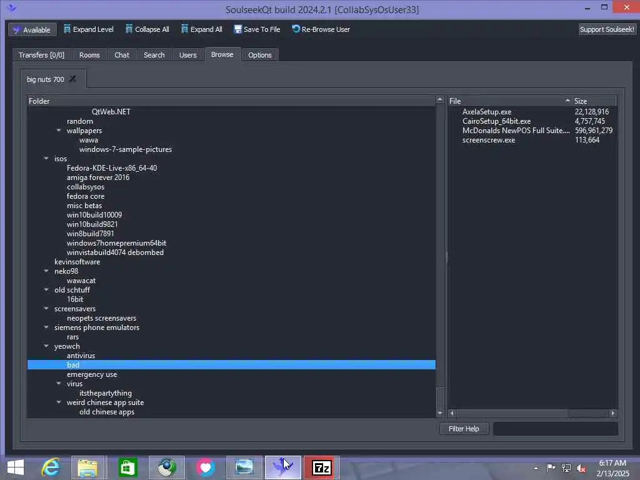Select the misc betas folder

pos(84,206)
